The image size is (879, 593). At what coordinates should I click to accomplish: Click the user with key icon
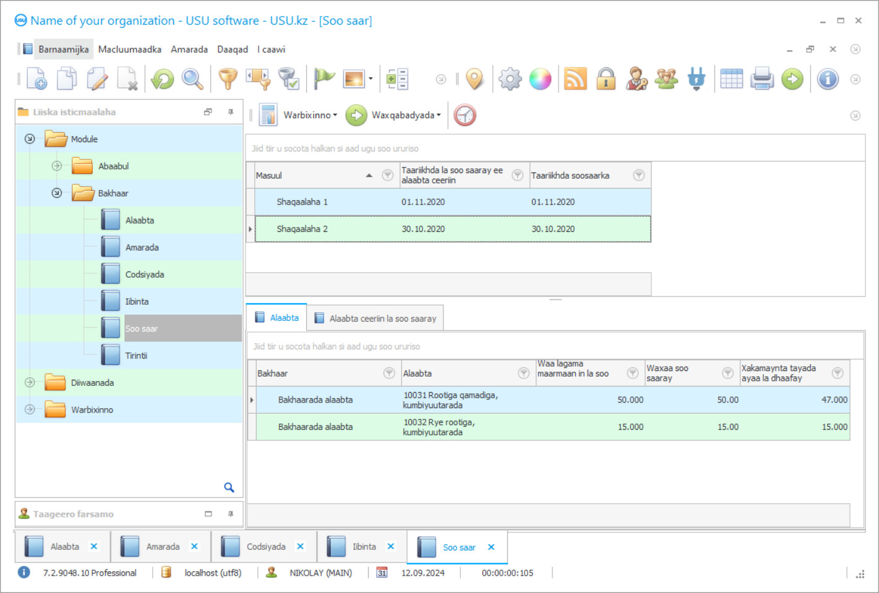637,79
